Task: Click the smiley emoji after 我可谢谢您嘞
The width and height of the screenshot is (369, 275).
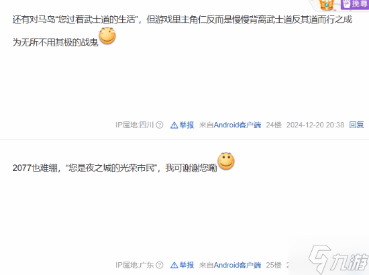Action: point(226,161)
